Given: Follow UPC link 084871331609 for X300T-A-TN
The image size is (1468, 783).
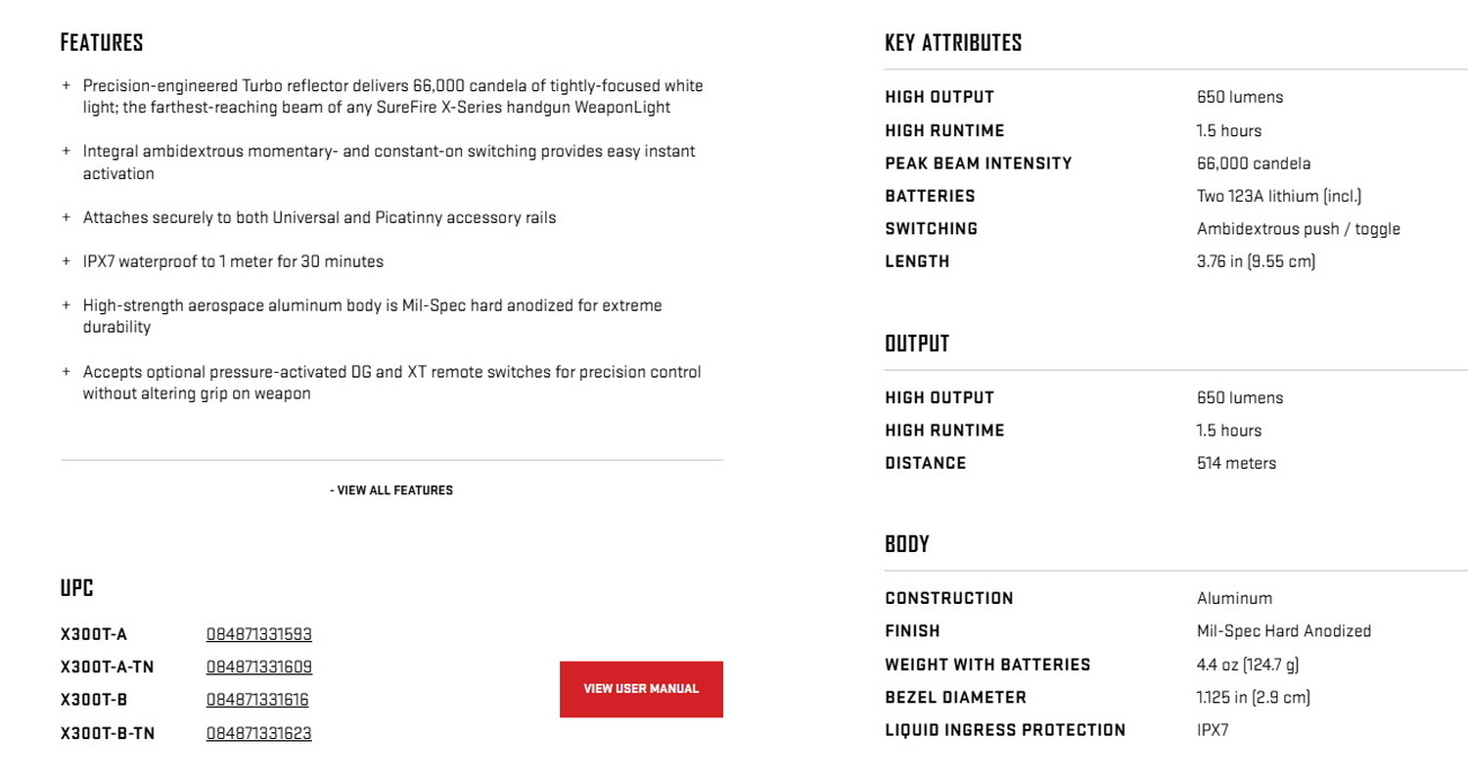Looking at the screenshot, I should pyautogui.click(x=258, y=668).
